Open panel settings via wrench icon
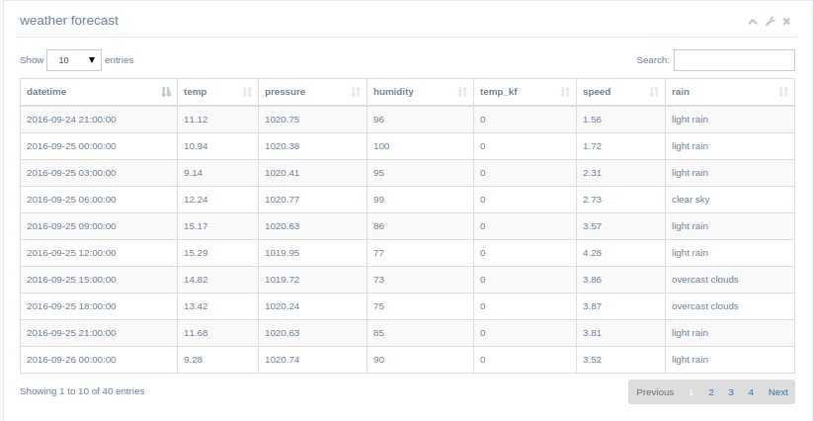The image size is (813, 421). [770, 22]
